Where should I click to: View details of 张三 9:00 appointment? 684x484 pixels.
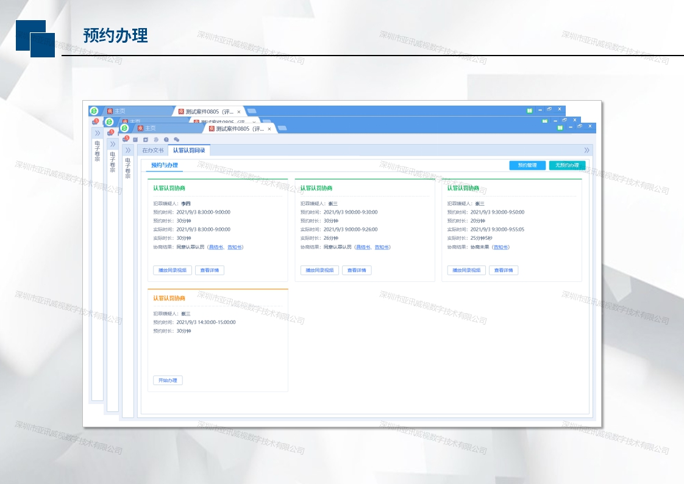tap(357, 270)
